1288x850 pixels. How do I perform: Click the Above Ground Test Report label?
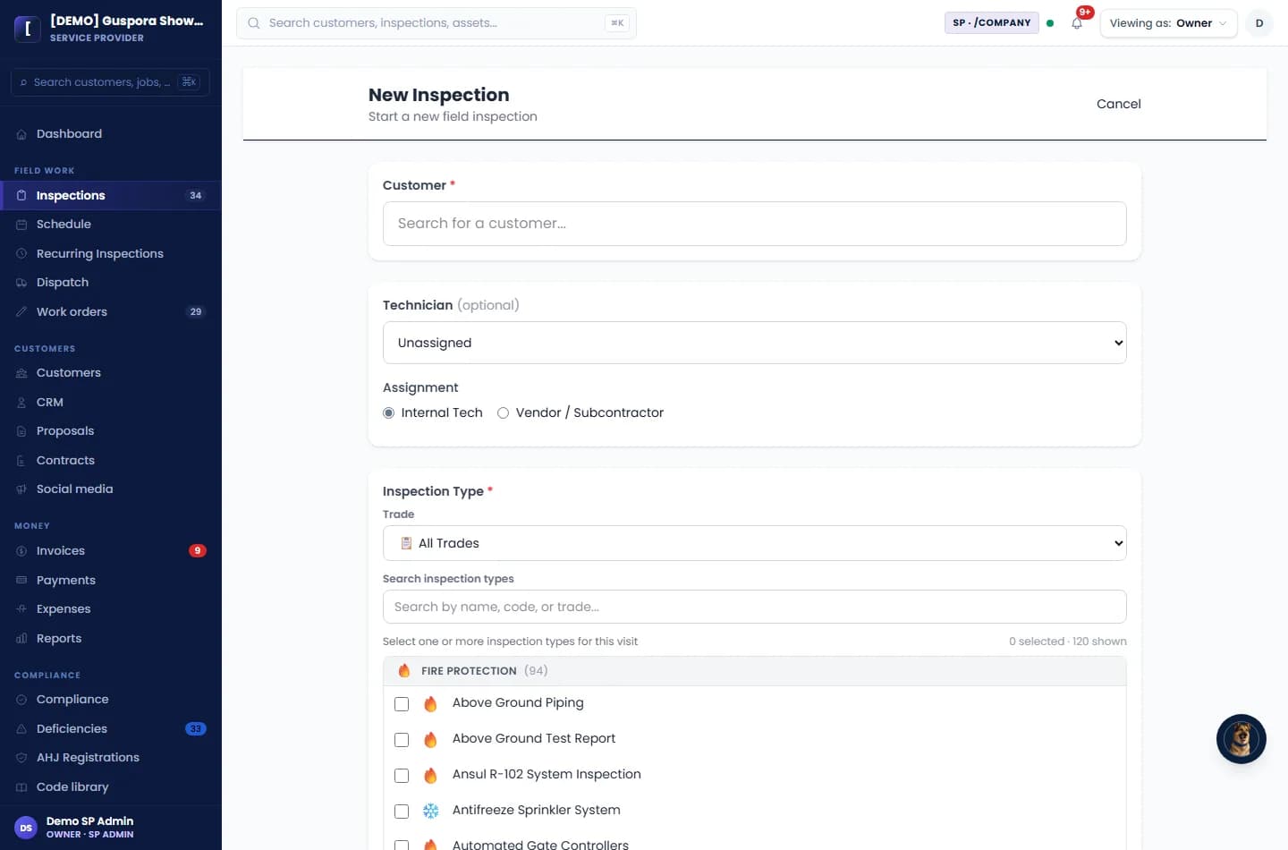coord(534,739)
